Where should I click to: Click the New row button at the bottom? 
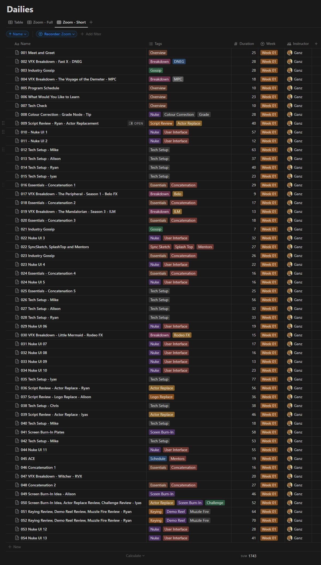pyautogui.click(x=15, y=547)
